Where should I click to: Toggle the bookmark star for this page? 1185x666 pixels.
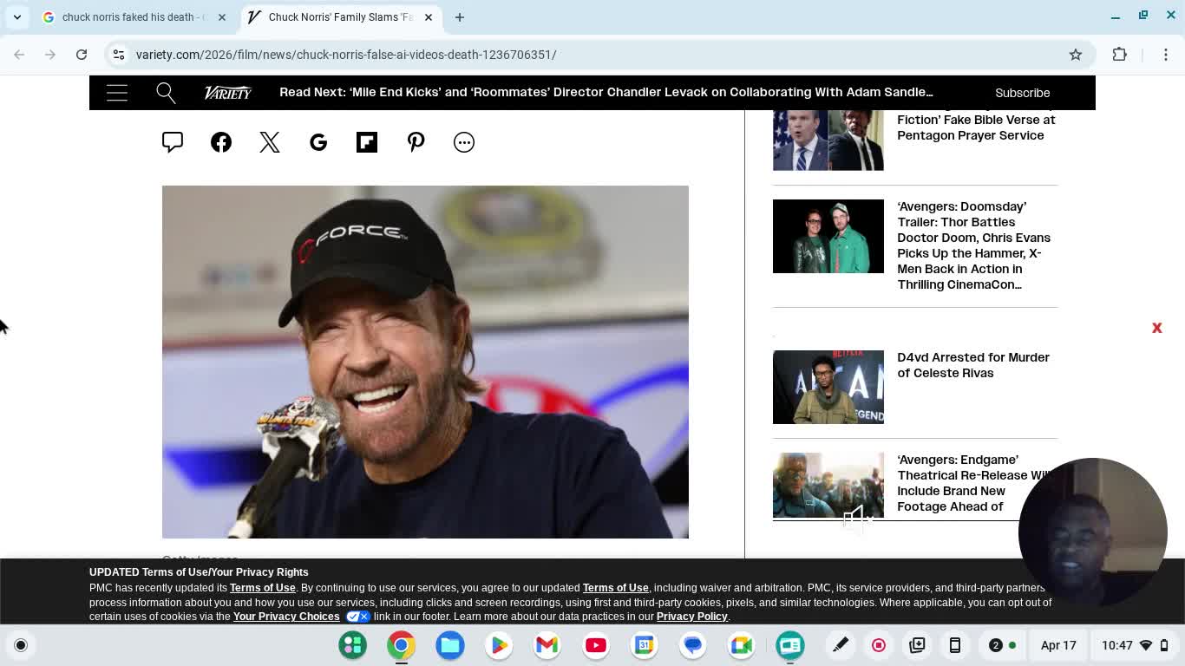1076,54
